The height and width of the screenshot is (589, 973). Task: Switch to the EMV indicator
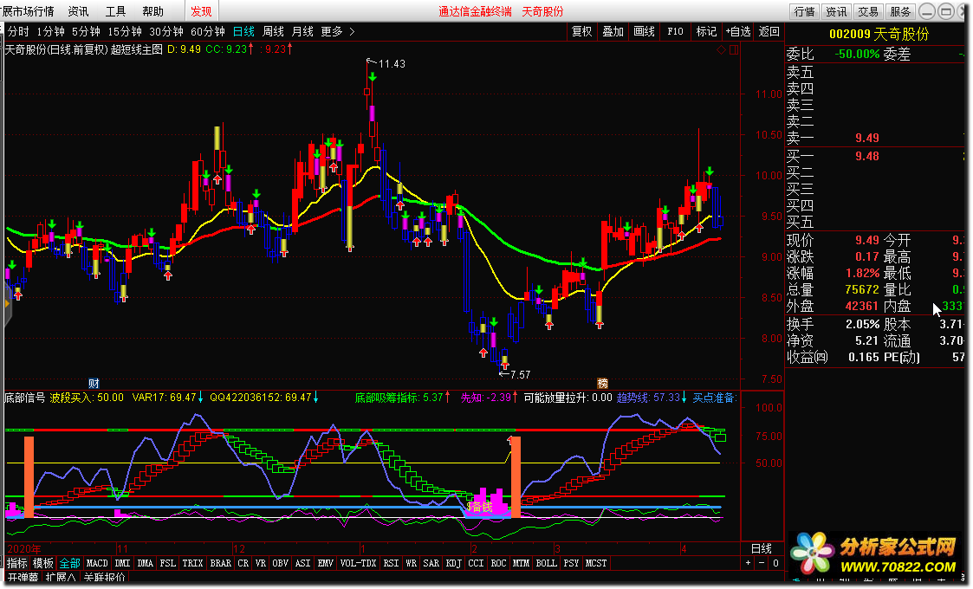pyautogui.click(x=325, y=563)
